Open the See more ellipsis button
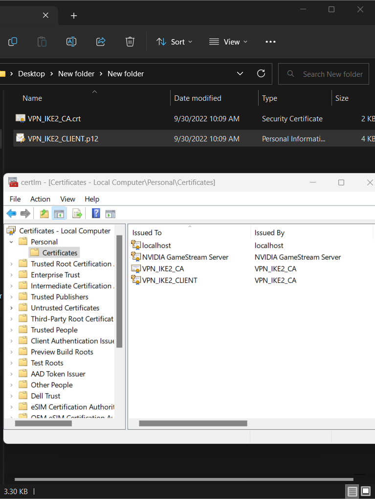The width and height of the screenshot is (375, 499). pyautogui.click(x=270, y=42)
